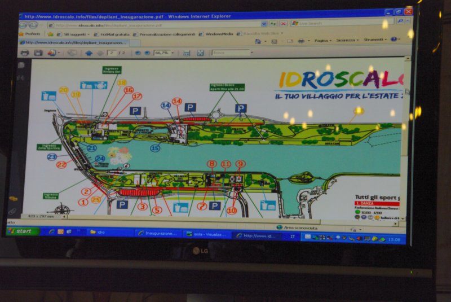Viewport: 451px width, 302px height.
Task: Open the PDF zoom level dropdown
Action: tap(173, 53)
